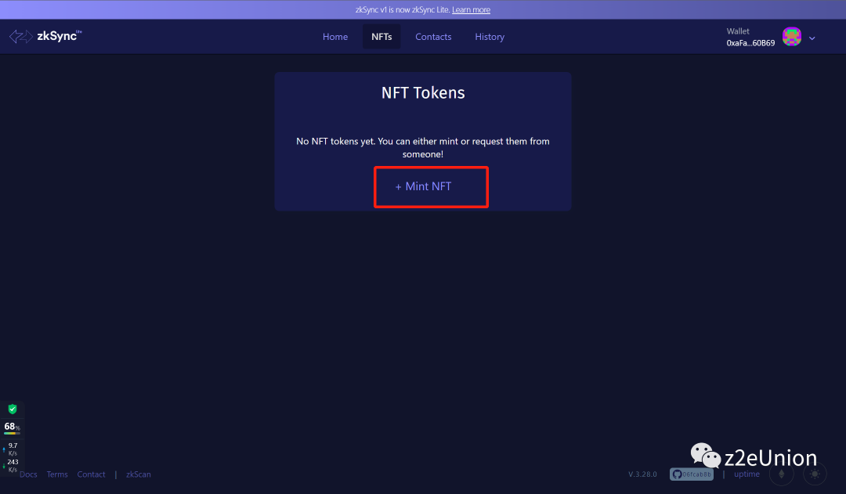Click the Contact footer link
This screenshot has height=494, width=846.
91,474
